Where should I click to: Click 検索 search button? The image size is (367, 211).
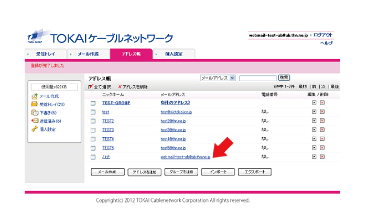[x=284, y=77]
